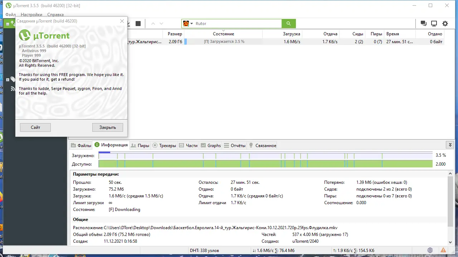Open the Настройки menu
Screen dimensions: 458x257
tap(31, 15)
